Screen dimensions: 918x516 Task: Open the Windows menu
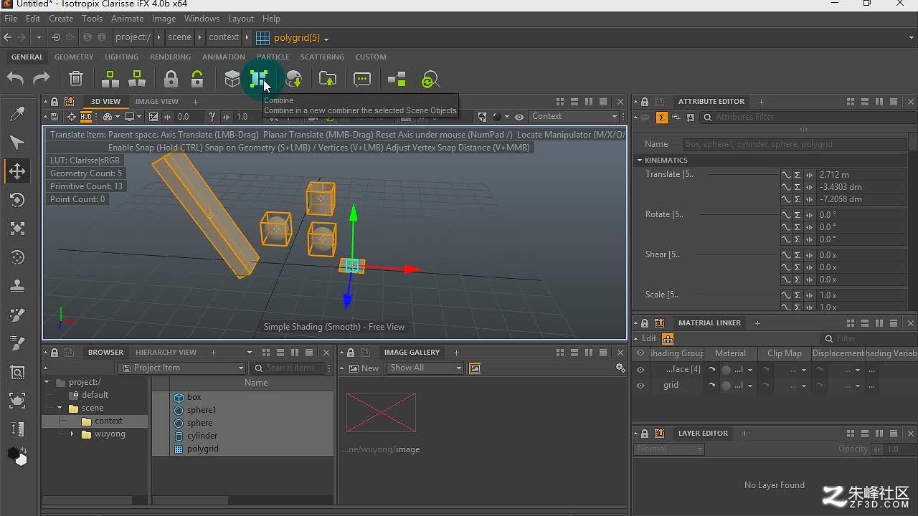202,19
